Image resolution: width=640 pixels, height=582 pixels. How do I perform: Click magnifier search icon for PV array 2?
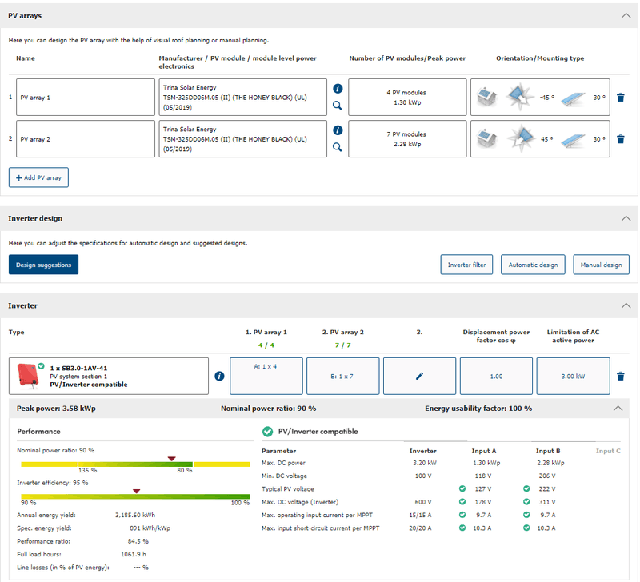click(338, 147)
